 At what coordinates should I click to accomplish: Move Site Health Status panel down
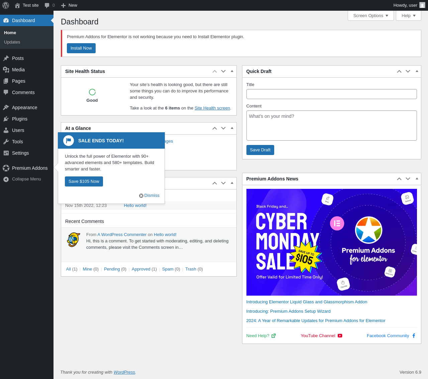click(x=223, y=71)
